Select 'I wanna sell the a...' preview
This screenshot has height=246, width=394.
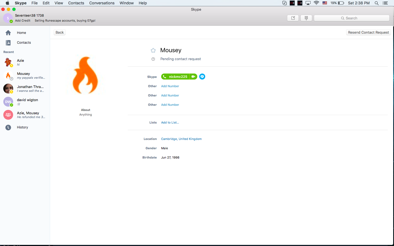[30, 91]
